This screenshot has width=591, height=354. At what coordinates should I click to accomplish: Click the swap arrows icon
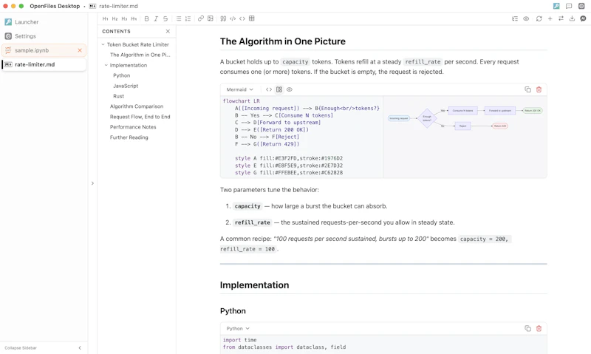(561, 18)
